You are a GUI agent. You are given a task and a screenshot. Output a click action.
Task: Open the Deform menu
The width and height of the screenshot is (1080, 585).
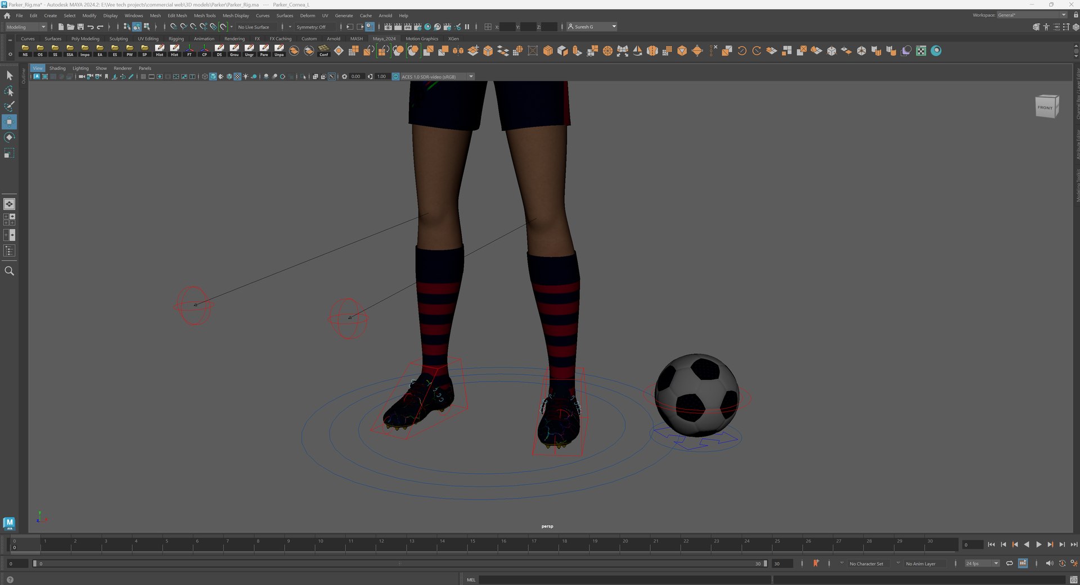click(307, 16)
